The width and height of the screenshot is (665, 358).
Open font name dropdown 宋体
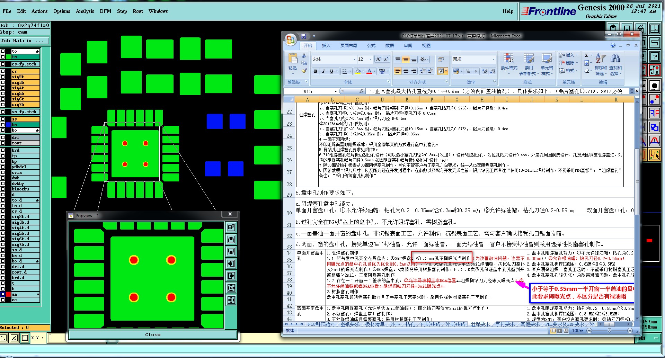click(354, 59)
